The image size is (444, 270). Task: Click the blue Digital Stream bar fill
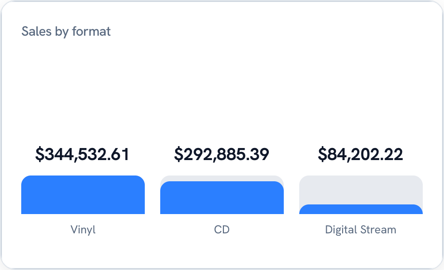click(x=361, y=209)
